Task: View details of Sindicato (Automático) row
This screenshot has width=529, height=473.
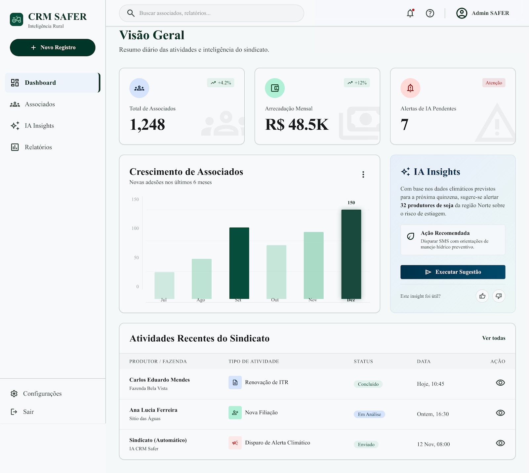Action: 501,443
